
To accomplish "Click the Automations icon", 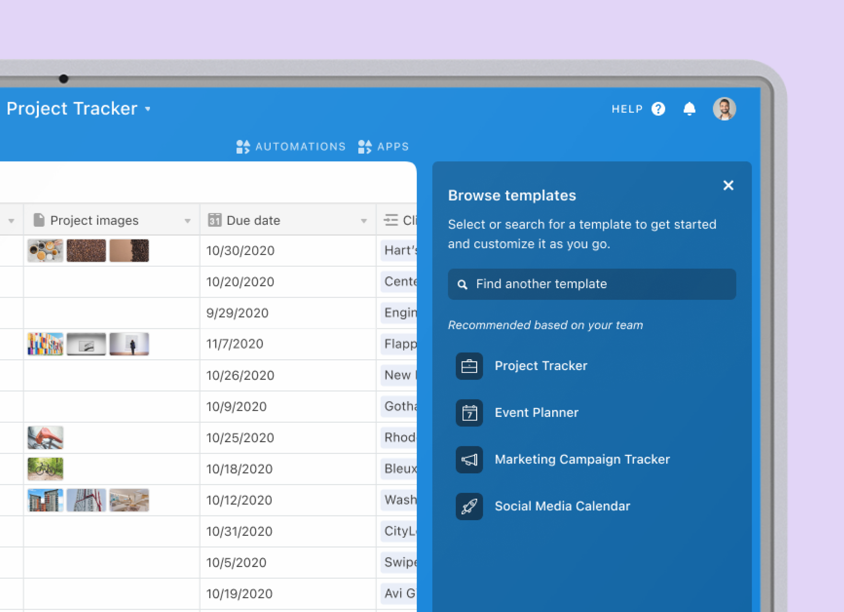I will [x=243, y=147].
